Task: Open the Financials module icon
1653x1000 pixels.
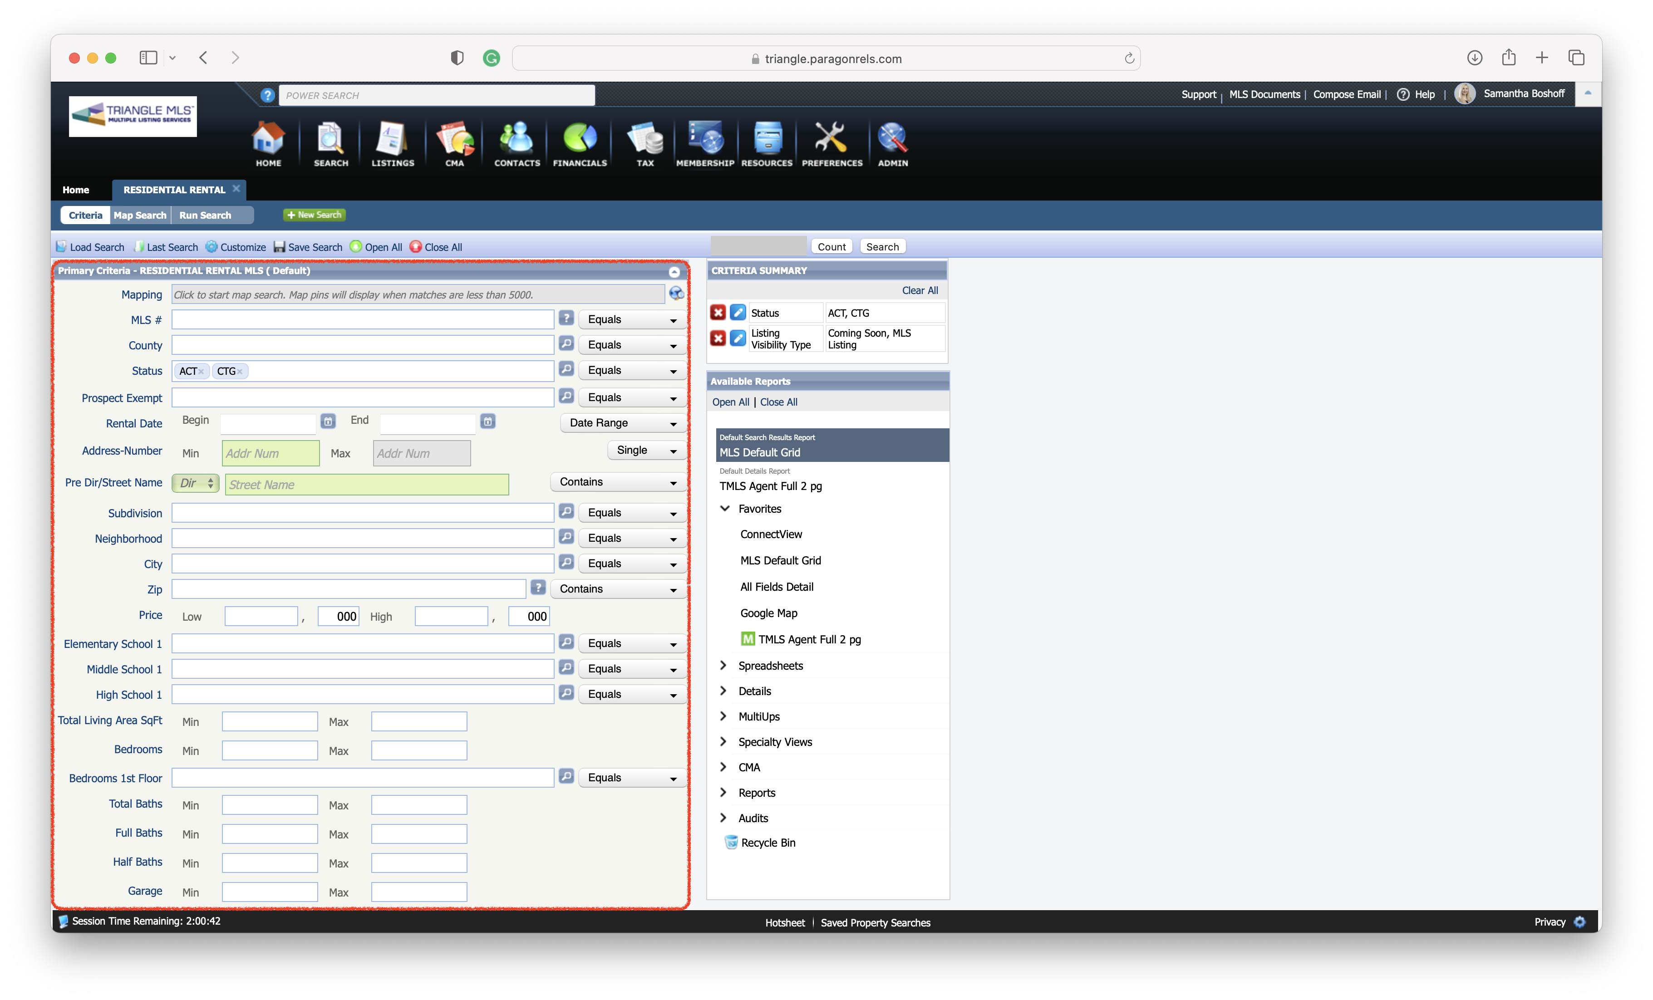Action: pyautogui.click(x=580, y=143)
